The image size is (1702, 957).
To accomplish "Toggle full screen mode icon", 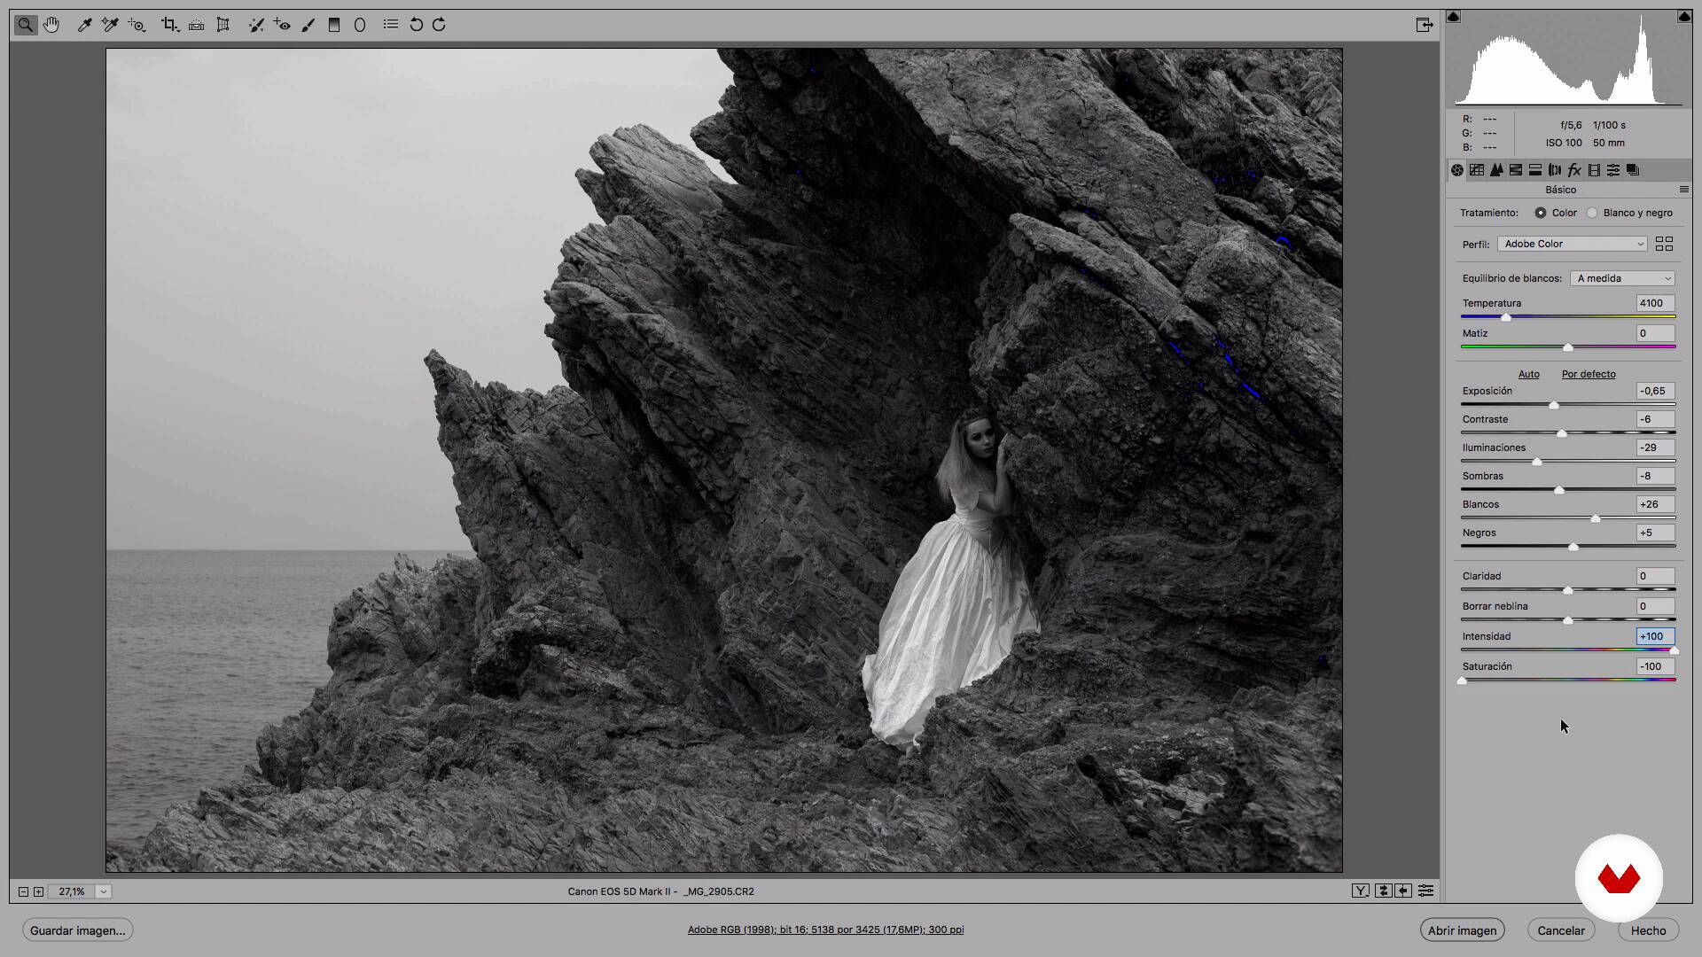I will click(1425, 25).
